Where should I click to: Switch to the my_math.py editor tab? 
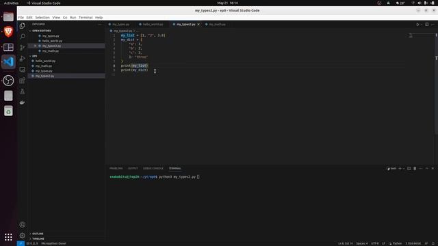point(217,25)
